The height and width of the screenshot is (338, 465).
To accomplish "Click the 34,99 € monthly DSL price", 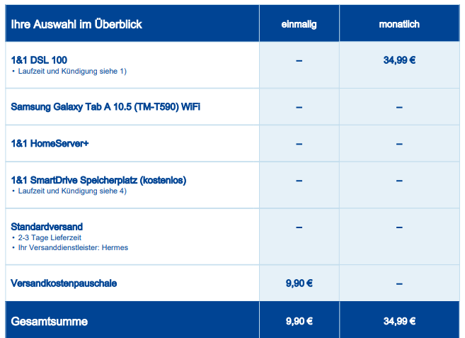I will coord(399,60).
